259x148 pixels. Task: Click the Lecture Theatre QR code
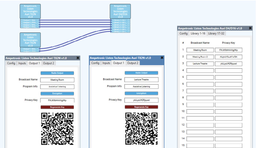(x=141, y=129)
